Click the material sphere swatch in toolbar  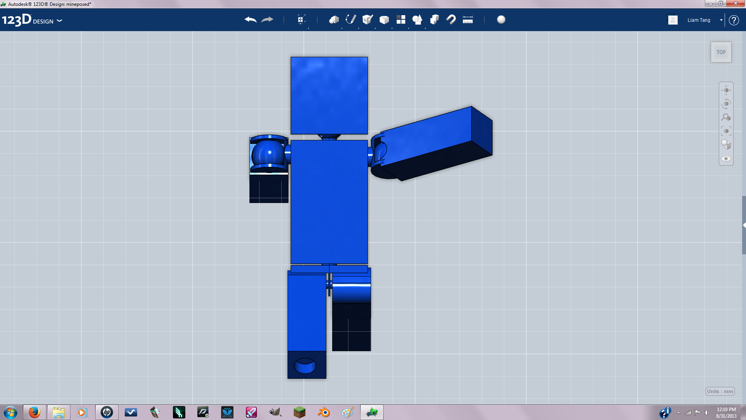[x=501, y=19]
